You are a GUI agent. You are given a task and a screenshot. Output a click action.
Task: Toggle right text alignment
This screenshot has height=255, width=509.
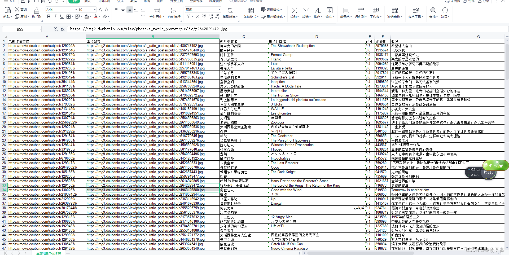point(130,16)
